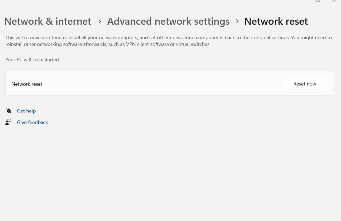Image resolution: width=341 pixels, height=221 pixels.
Task: Click the chevron after Advanced network settings
Action: click(237, 21)
